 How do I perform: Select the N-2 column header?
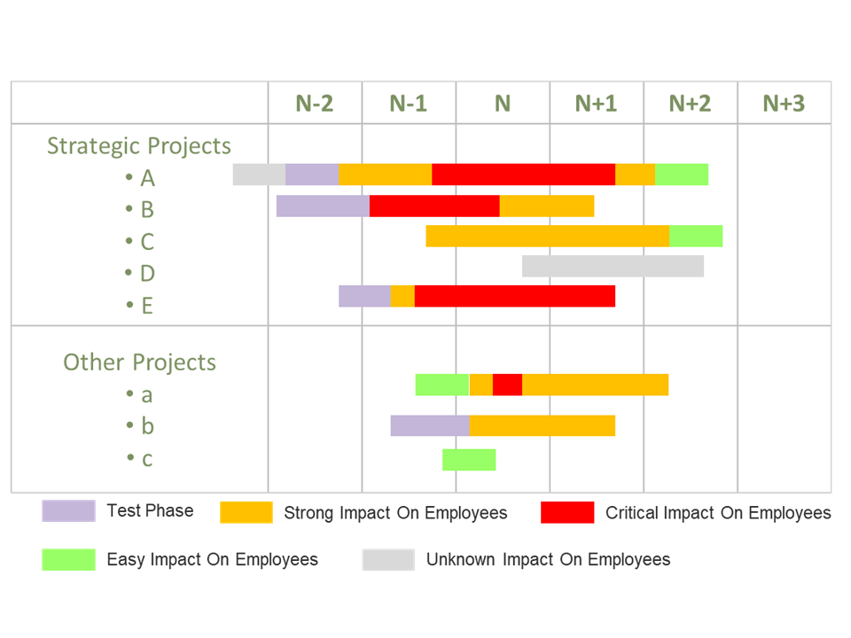(x=315, y=104)
